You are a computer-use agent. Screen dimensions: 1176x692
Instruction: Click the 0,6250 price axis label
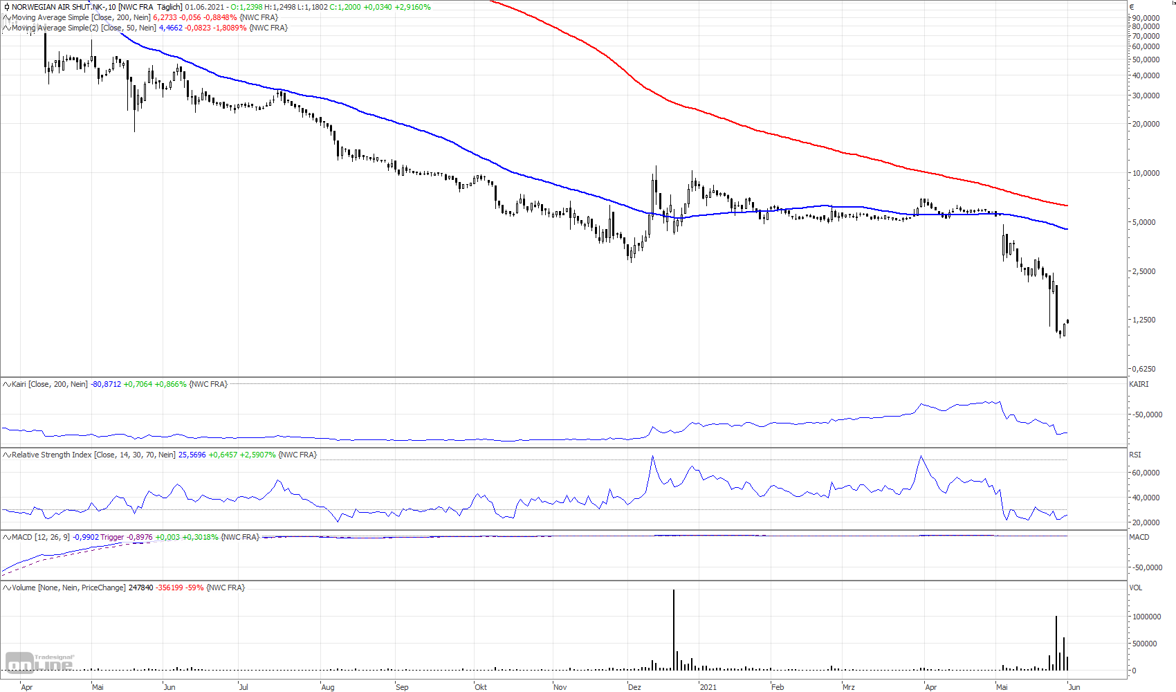[x=1143, y=369]
